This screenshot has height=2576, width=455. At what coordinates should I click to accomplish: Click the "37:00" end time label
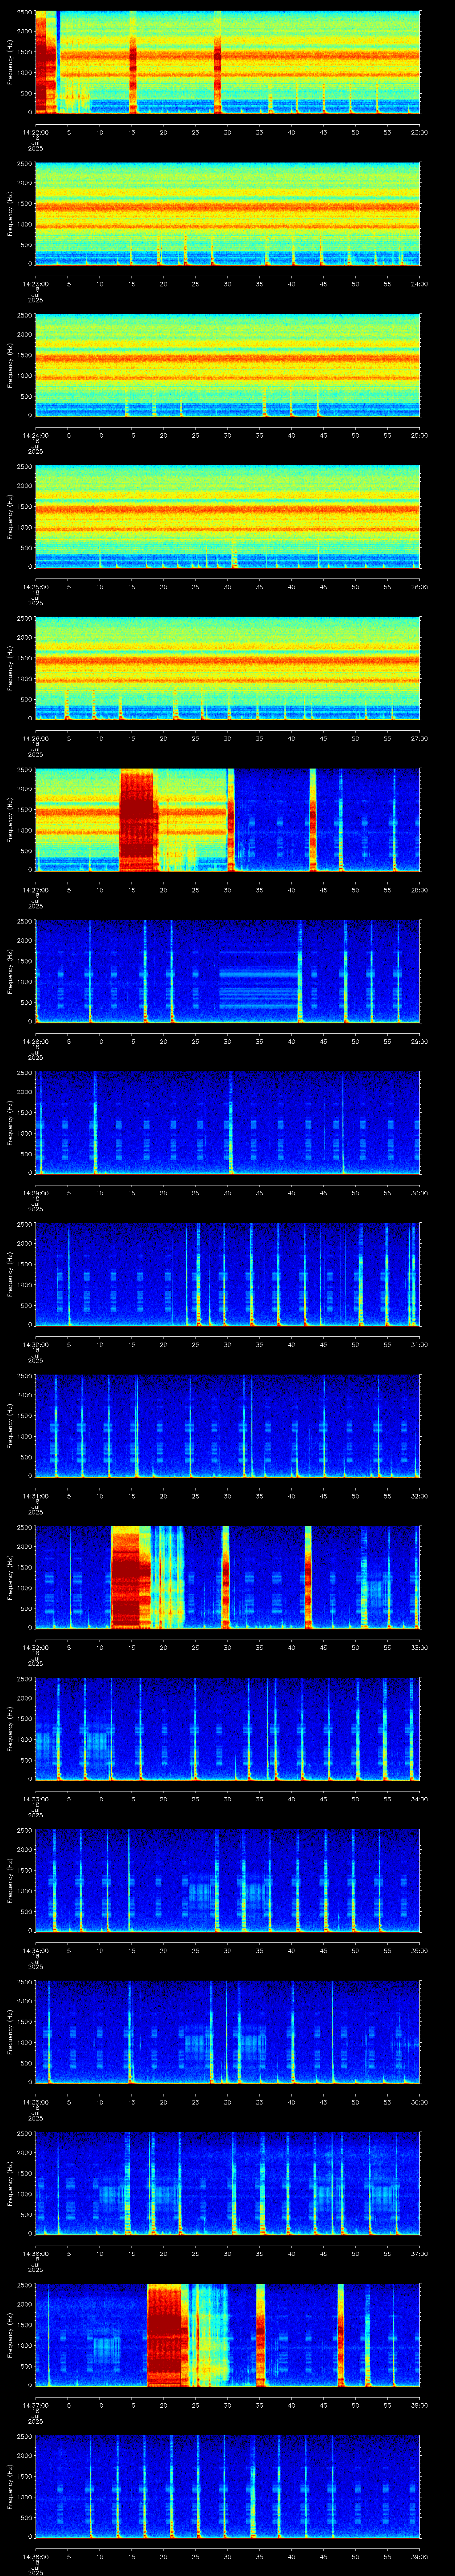click(x=420, y=2254)
